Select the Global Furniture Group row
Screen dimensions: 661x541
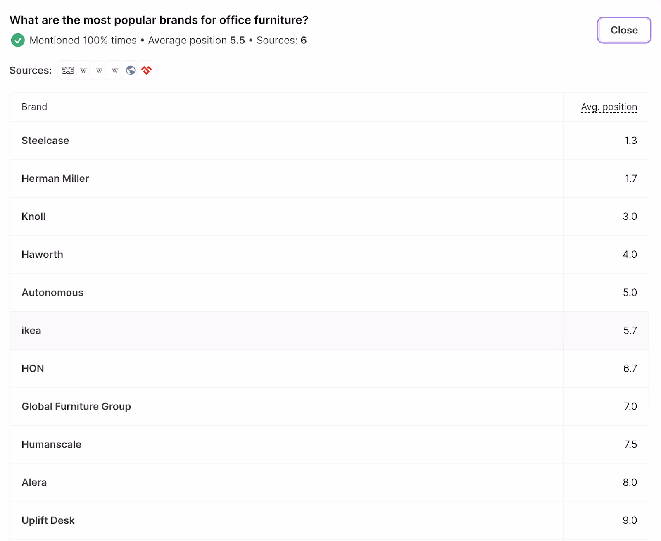point(329,407)
